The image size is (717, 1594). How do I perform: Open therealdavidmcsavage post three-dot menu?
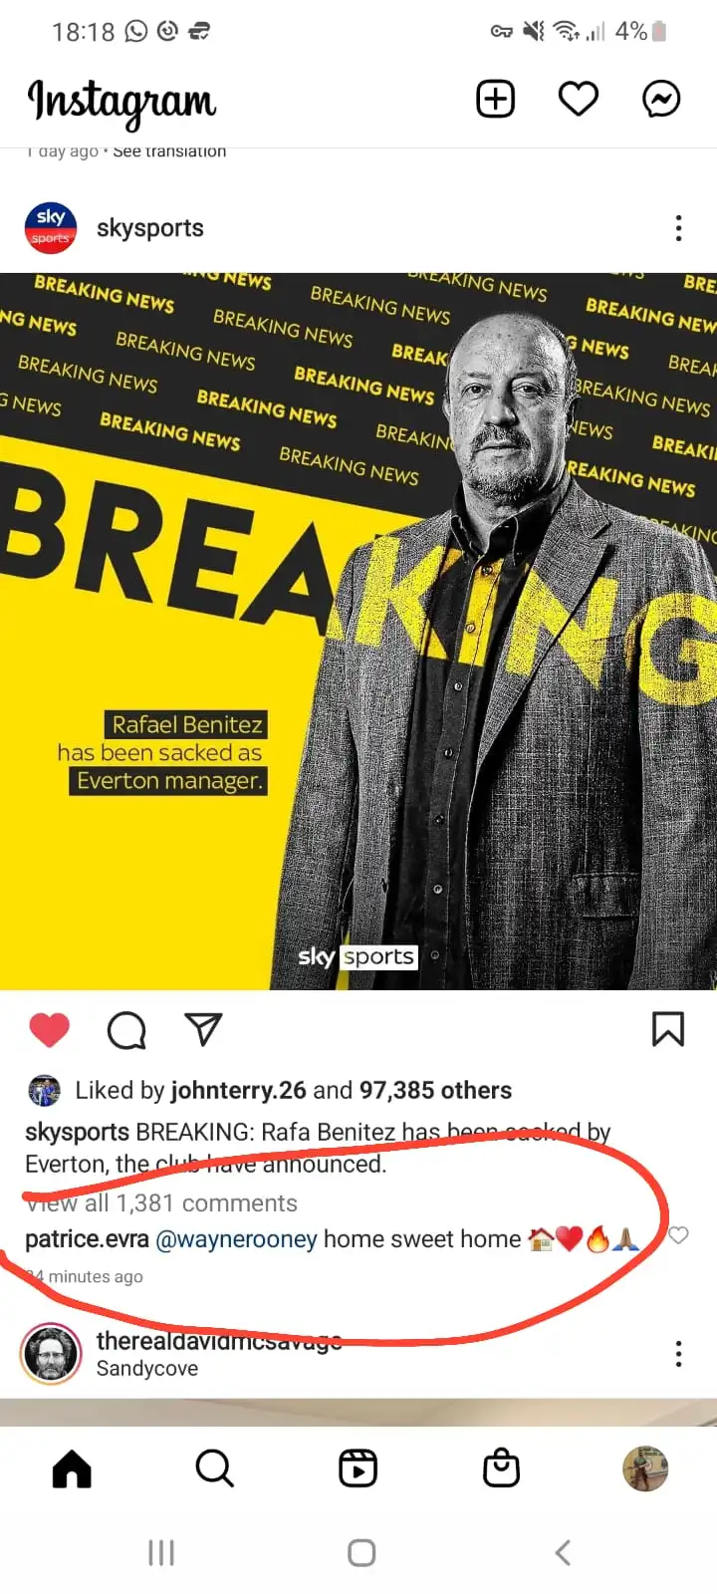pyautogui.click(x=679, y=1354)
